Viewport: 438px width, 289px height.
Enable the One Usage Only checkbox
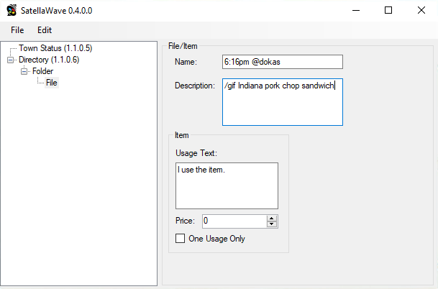coord(181,239)
